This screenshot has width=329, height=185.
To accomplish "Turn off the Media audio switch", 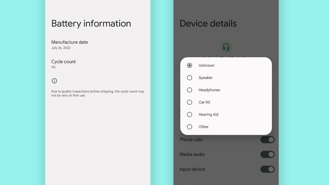I will tap(267, 154).
